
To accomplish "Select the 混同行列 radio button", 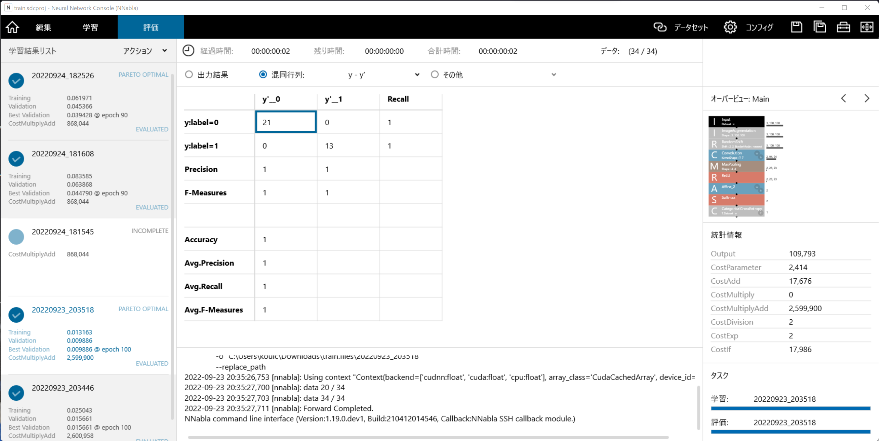I will pos(263,74).
